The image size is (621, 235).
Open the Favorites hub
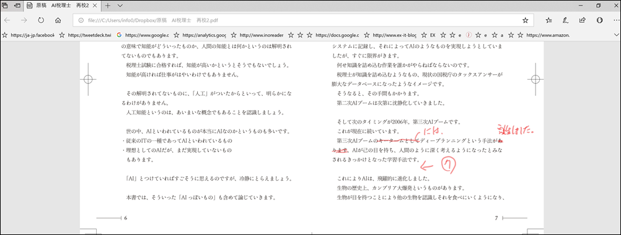[548, 20]
